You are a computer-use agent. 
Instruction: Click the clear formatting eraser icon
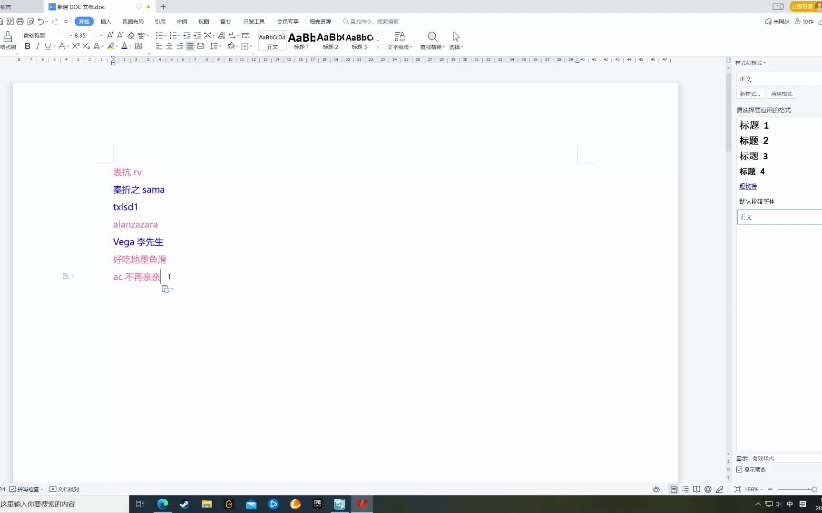click(131, 35)
